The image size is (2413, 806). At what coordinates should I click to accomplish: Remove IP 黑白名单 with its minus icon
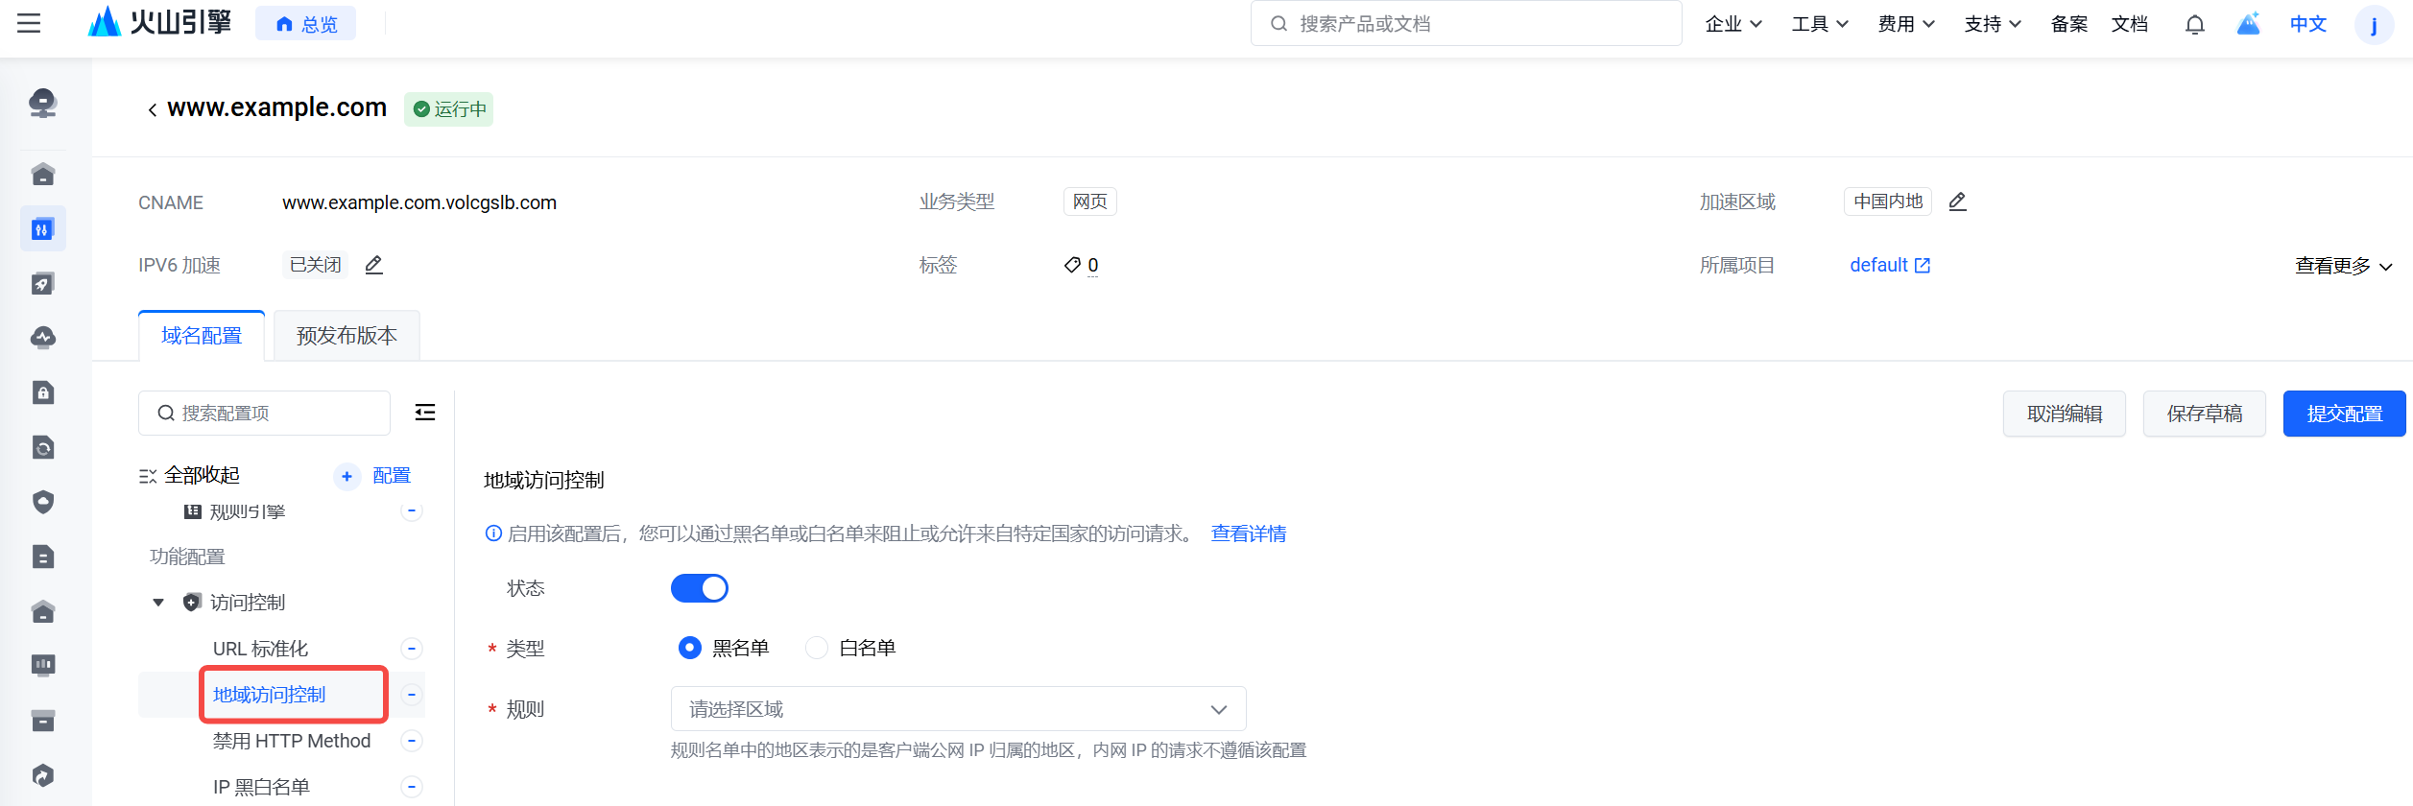tap(412, 787)
